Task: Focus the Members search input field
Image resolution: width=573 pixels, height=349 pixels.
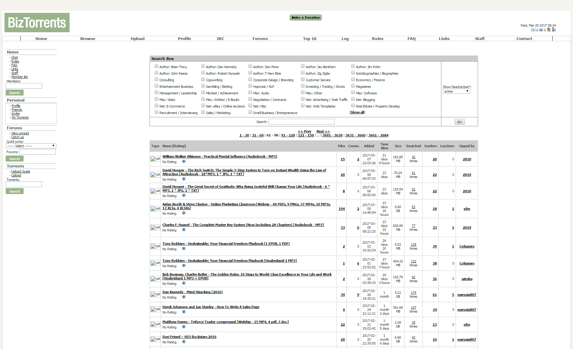Action: (24, 86)
